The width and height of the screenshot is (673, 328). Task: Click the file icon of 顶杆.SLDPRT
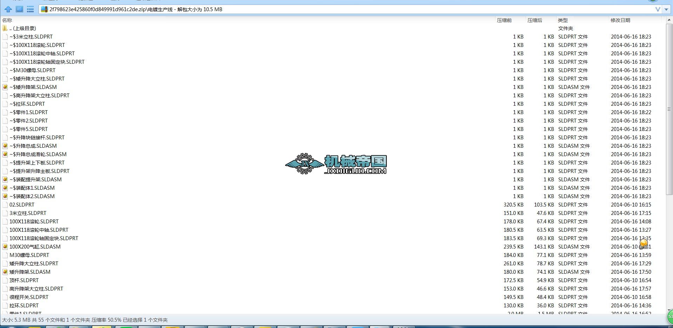(x=5, y=280)
